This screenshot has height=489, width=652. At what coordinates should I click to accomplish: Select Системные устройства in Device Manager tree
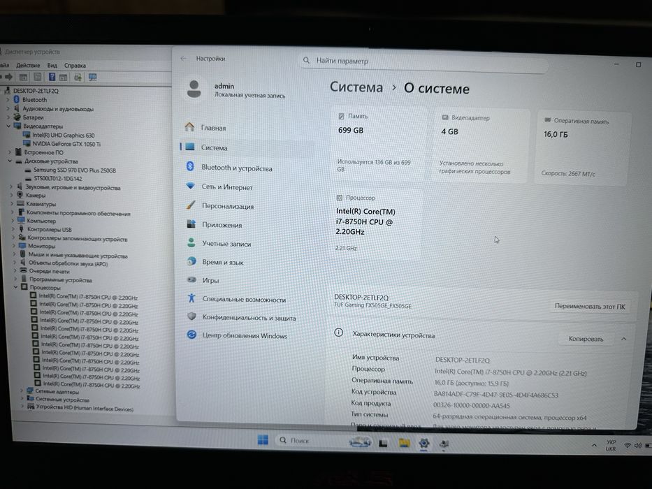(x=62, y=399)
